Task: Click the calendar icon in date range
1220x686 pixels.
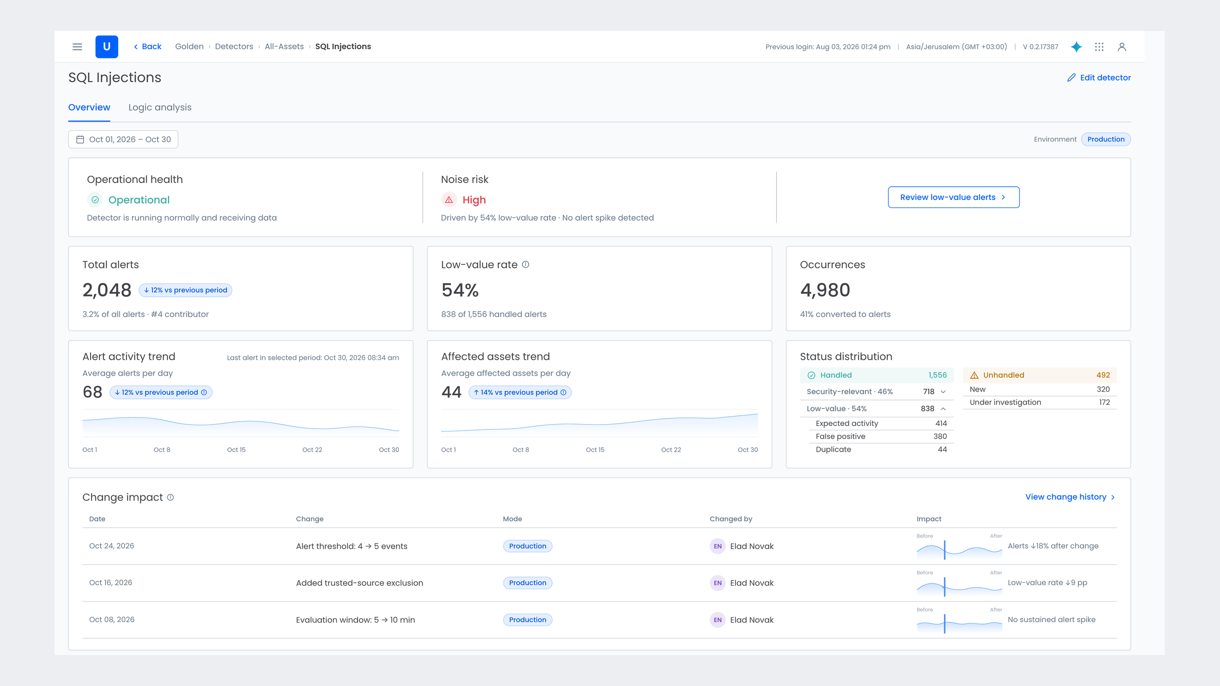Action: (x=80, y=140)
